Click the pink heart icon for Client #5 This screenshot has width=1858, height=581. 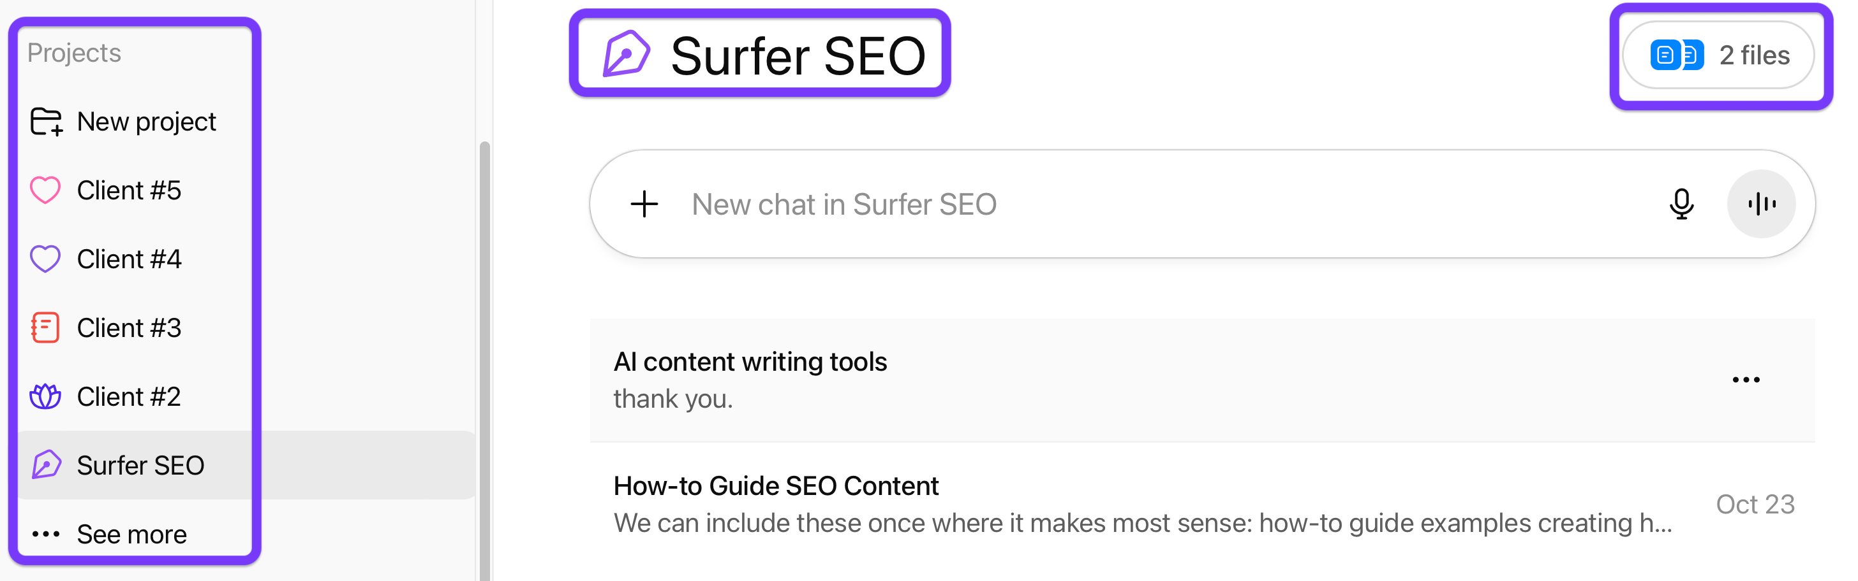click(x=45, y=190)
